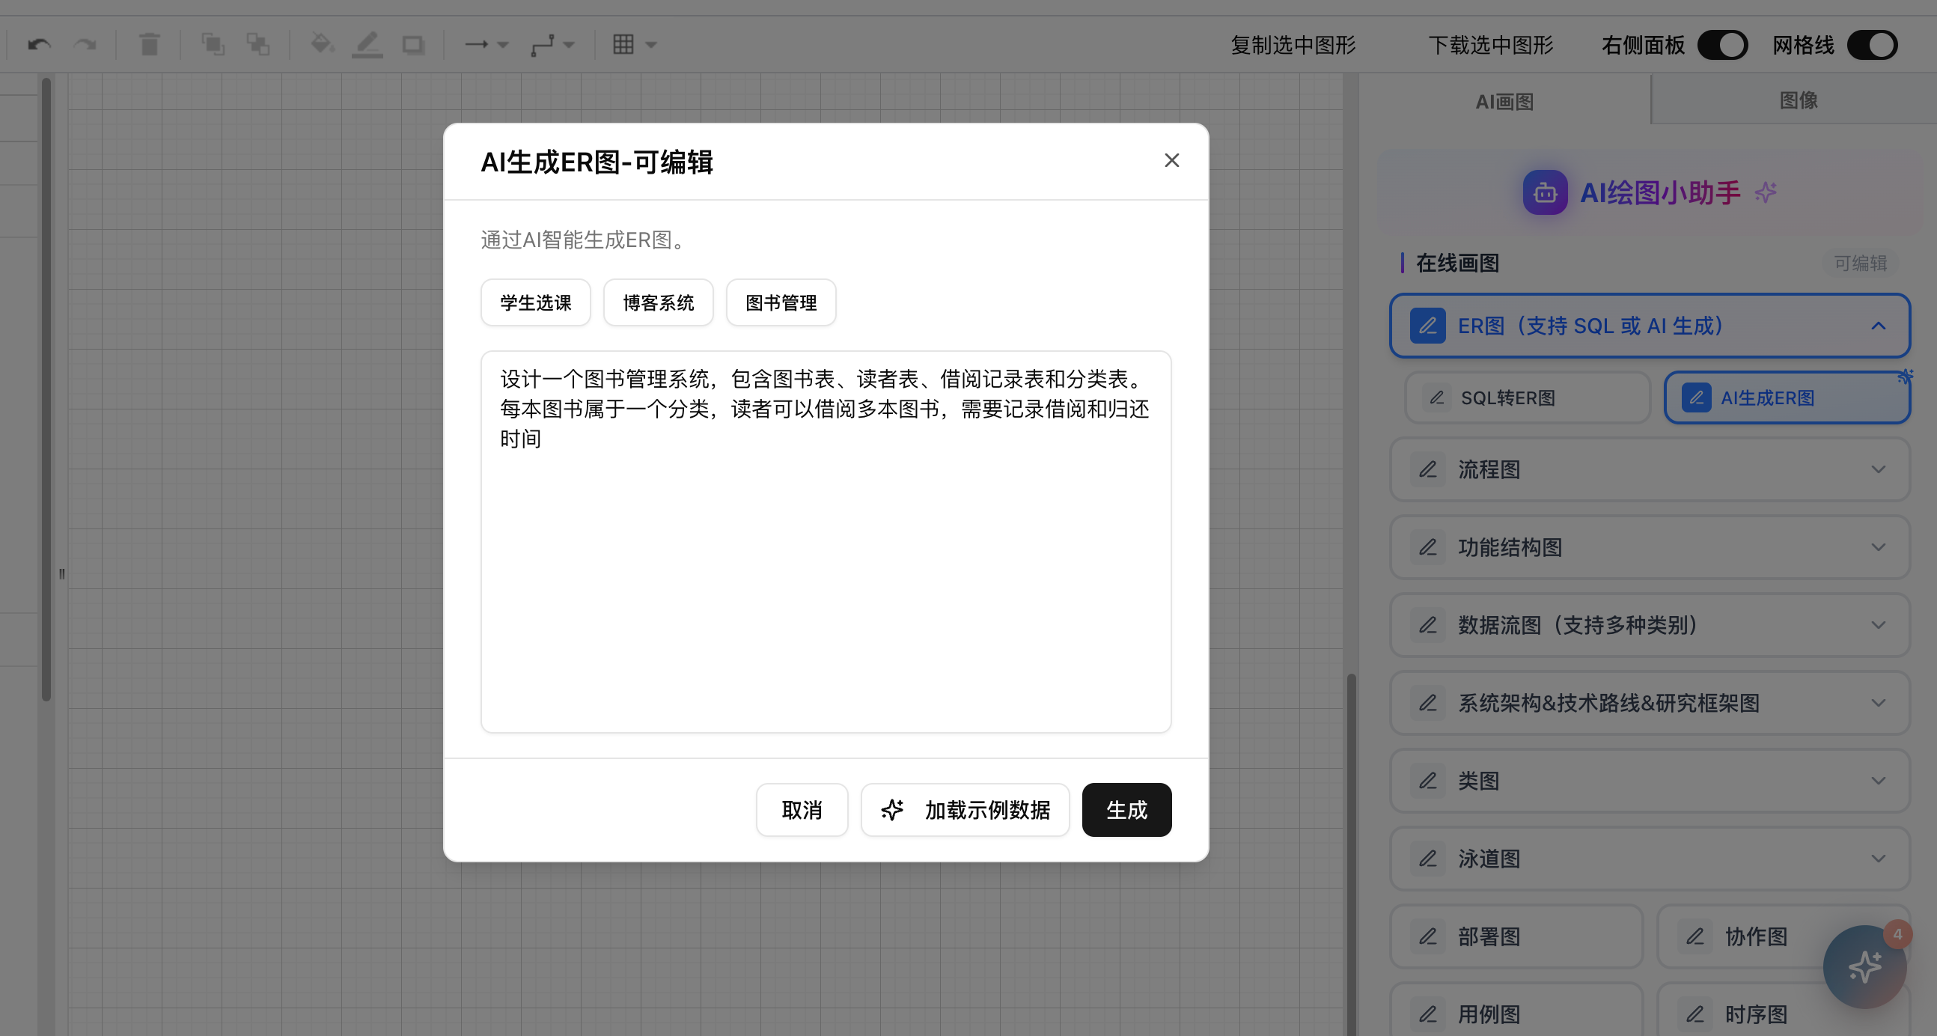Click the redo arrow icon
The width and height of the screenshot is (1937, 1036).
coord(85,45)
